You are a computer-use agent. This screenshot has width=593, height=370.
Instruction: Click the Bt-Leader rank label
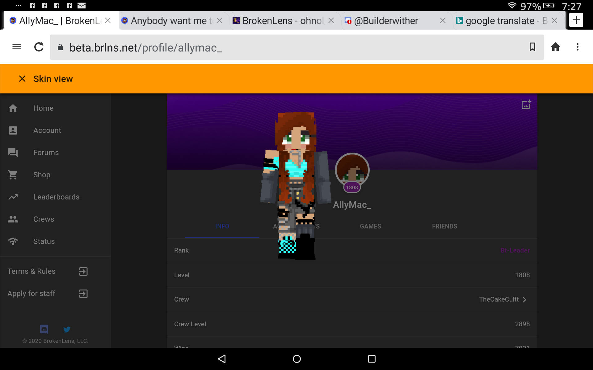[515, 250]
